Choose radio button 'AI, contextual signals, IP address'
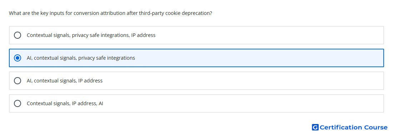The height and width of the screenshot is (134, 393). (18, 81)
